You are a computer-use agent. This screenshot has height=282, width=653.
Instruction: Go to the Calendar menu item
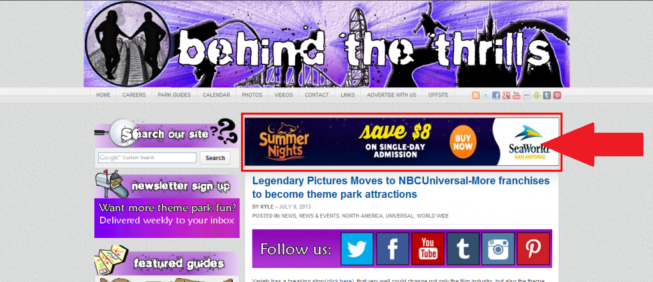pyautogui.click(x=217, y=95)
